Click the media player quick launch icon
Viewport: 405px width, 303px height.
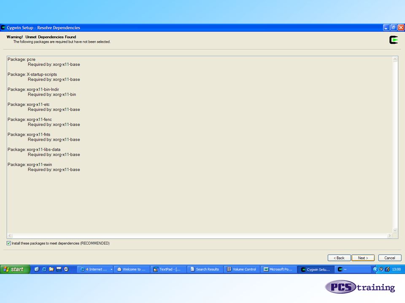pos(66,269)
